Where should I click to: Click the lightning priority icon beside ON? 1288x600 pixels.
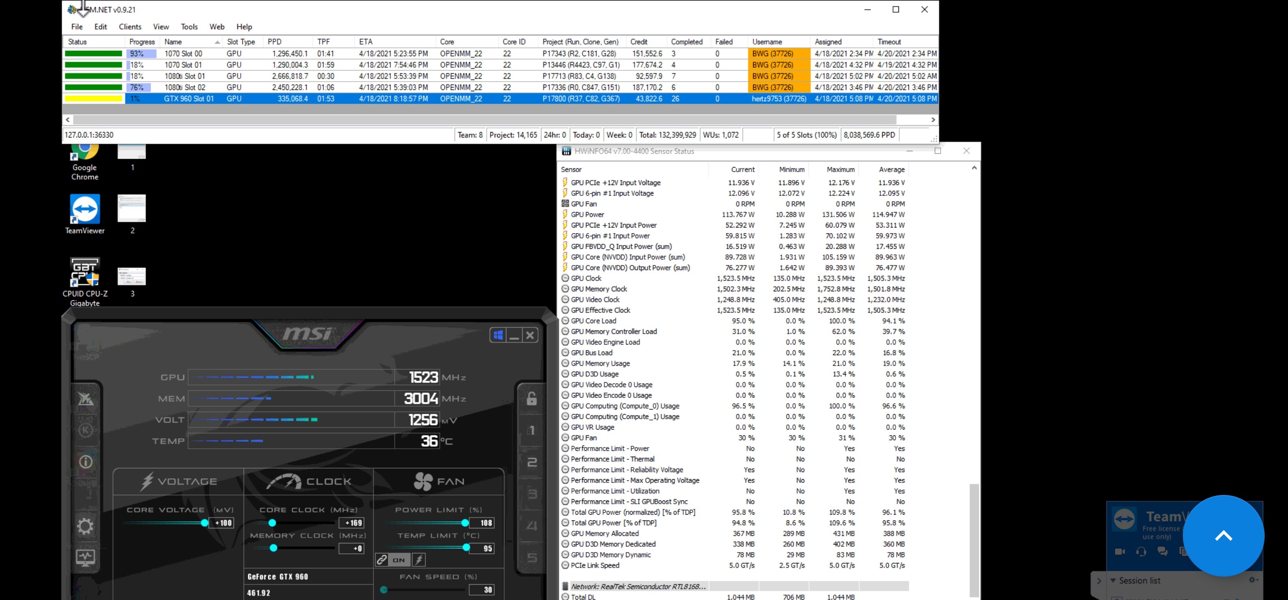(419, 560)
